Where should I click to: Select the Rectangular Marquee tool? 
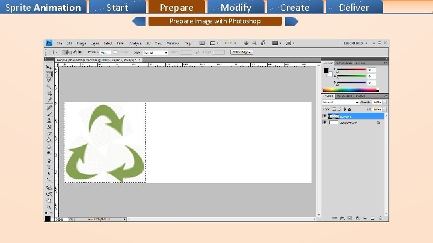(x=49, y=74)
